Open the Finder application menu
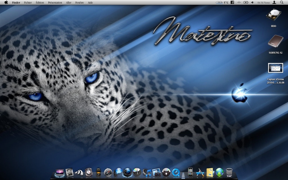Viewport: 288px width, 180px height. [16, 3]
